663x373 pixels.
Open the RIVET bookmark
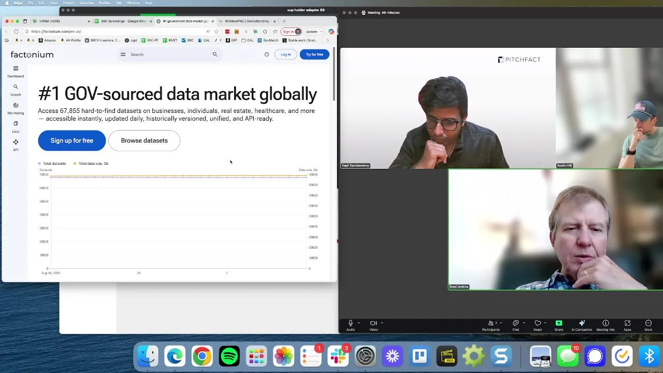point(170,40)
